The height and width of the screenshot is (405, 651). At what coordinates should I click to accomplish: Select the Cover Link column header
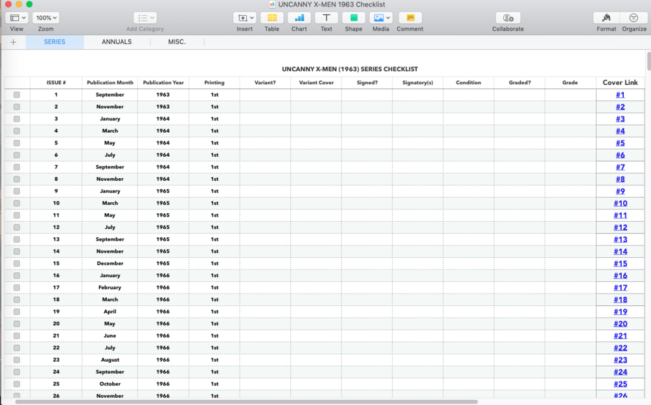tap(621, 83)
